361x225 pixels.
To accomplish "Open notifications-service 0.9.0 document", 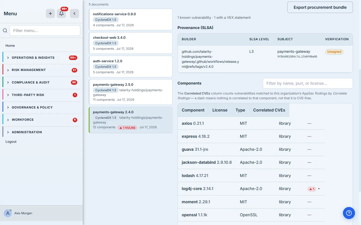I will [x=131, y=19].
